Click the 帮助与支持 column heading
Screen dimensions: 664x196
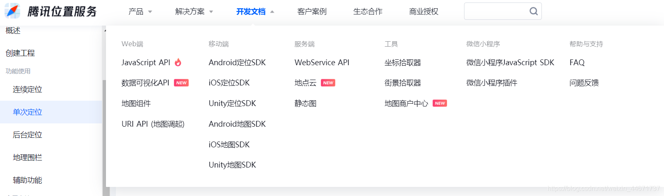coord(586,44)
